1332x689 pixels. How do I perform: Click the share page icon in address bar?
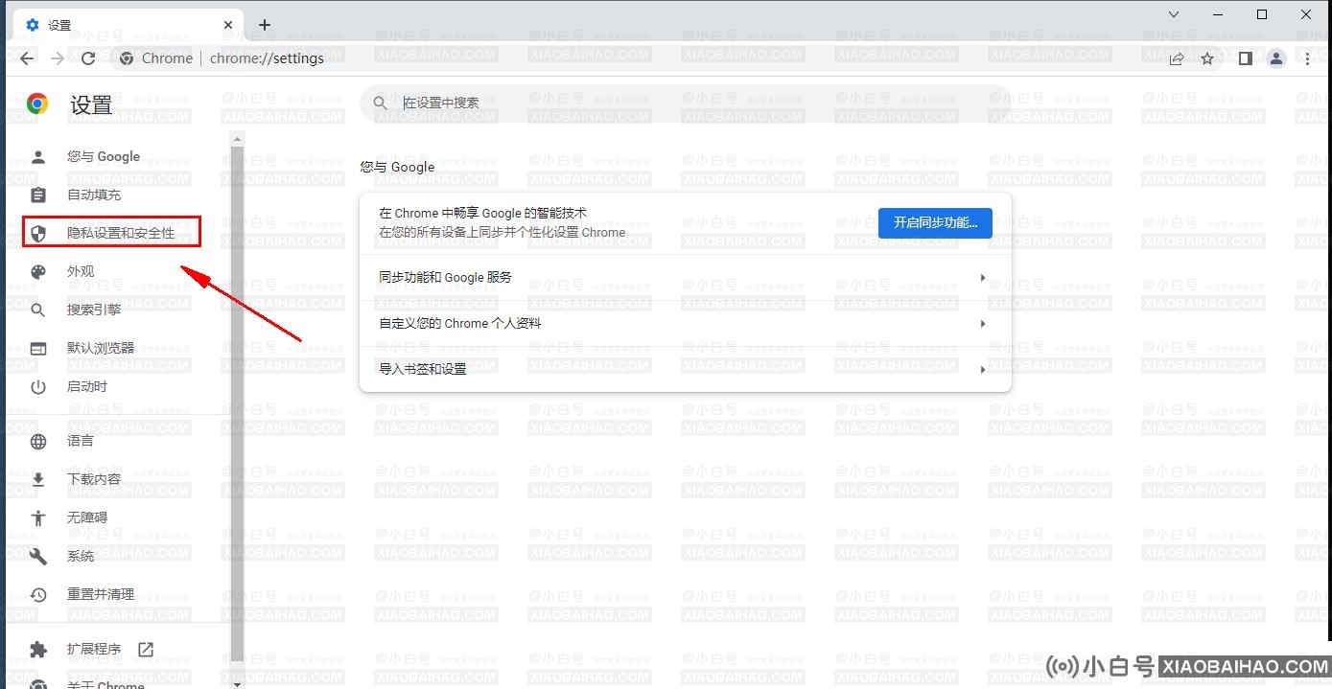pos(1177,58)
